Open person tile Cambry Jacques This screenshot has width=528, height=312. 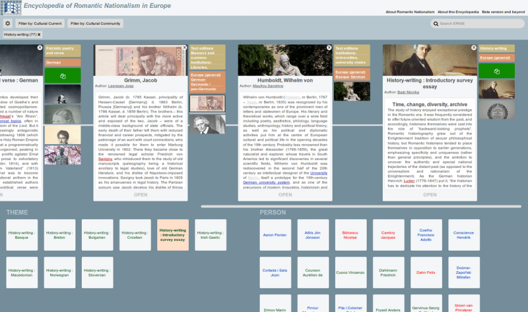[388, 235]
